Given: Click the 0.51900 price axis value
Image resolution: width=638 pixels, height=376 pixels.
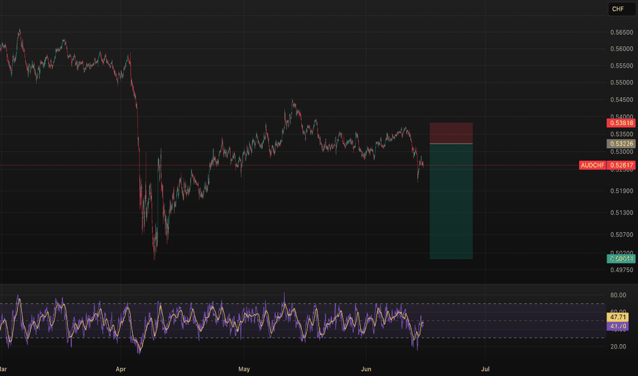Looking at the screenshot, I should pyautogui.click(x=622, y=191).
